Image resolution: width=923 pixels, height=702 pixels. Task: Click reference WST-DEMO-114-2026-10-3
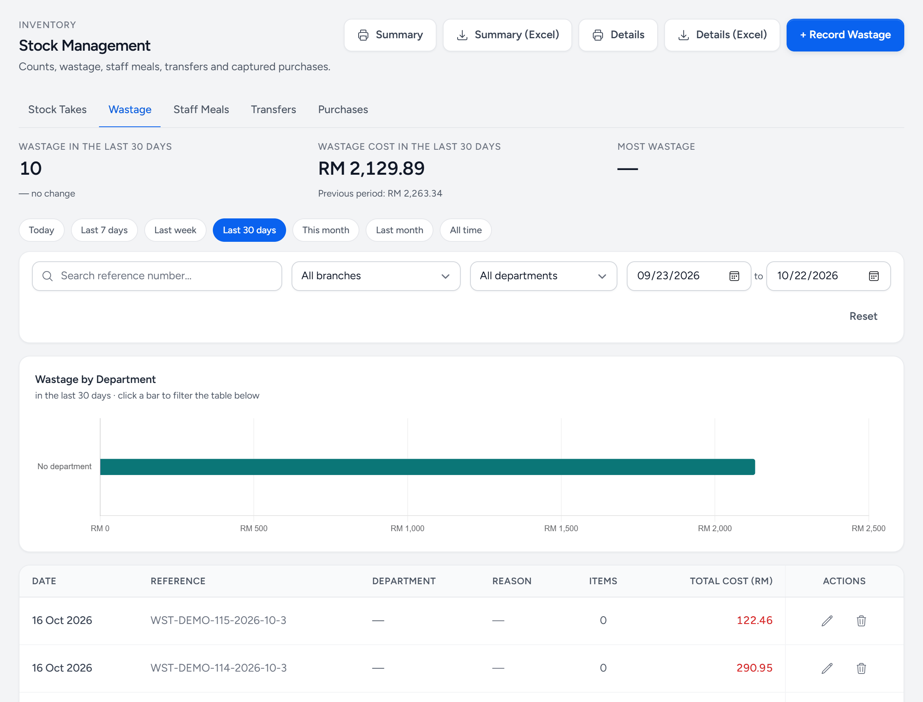tap(218, 668)
